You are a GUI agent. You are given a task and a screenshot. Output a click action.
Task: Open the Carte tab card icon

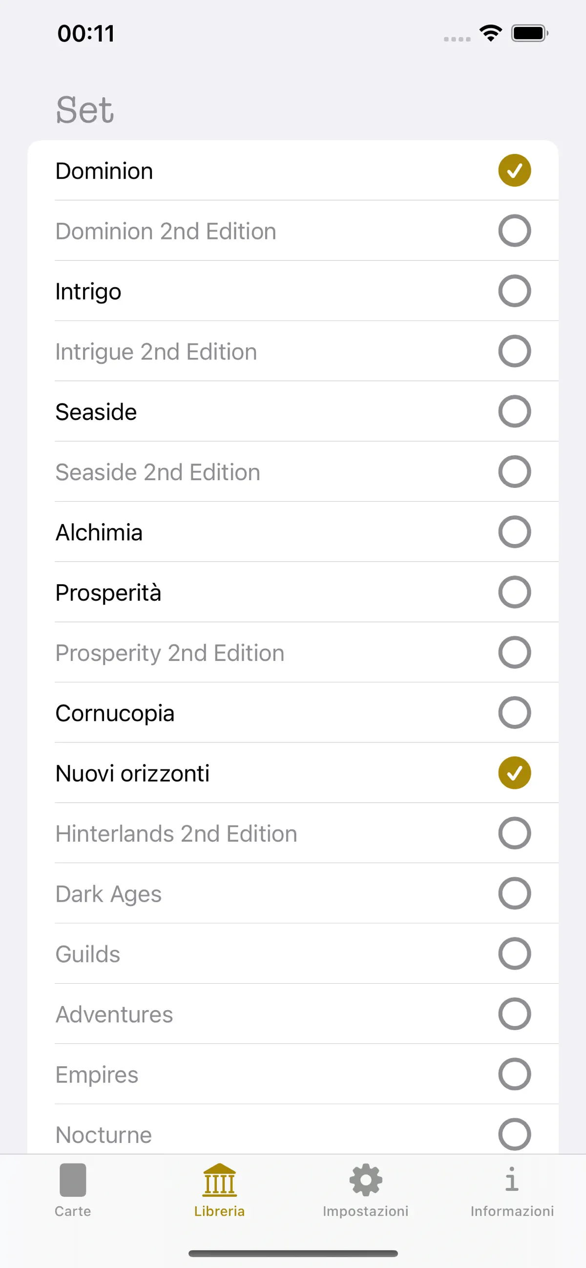(73, 1180)
